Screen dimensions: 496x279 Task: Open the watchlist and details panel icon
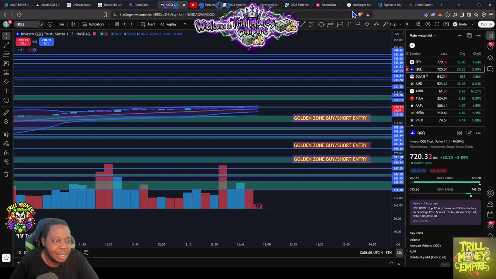click(x=490, y=36)
